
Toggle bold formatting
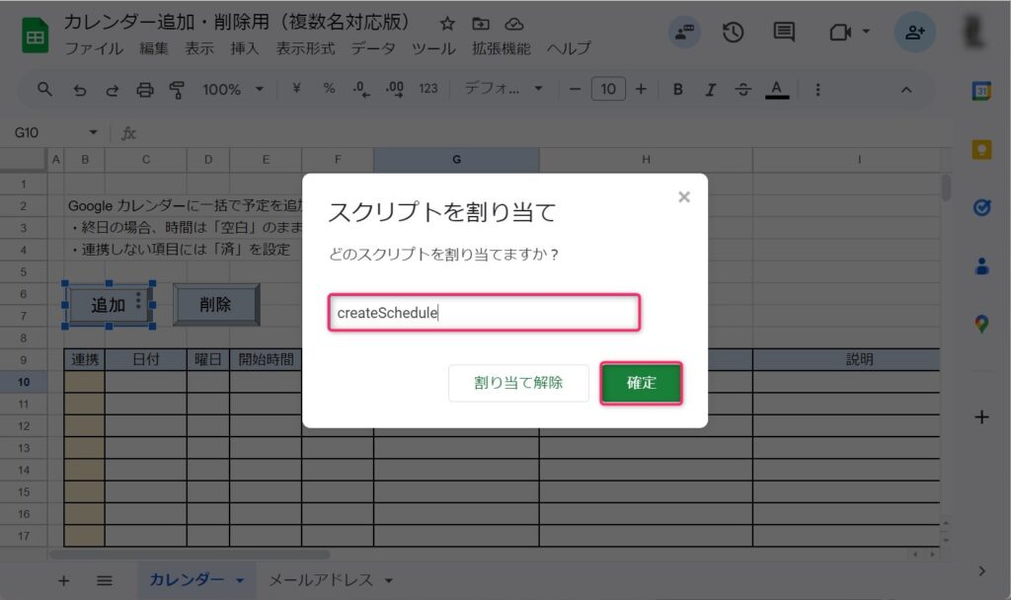[677, 89]
